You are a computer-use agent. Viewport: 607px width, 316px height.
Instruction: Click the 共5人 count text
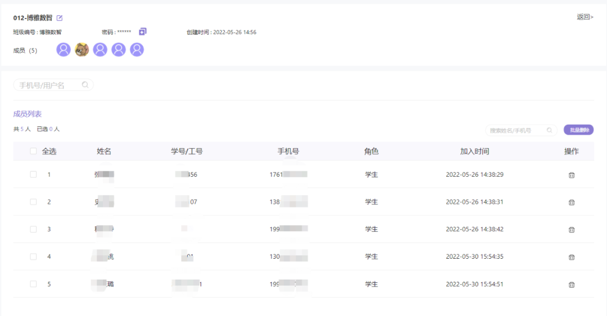22,129
